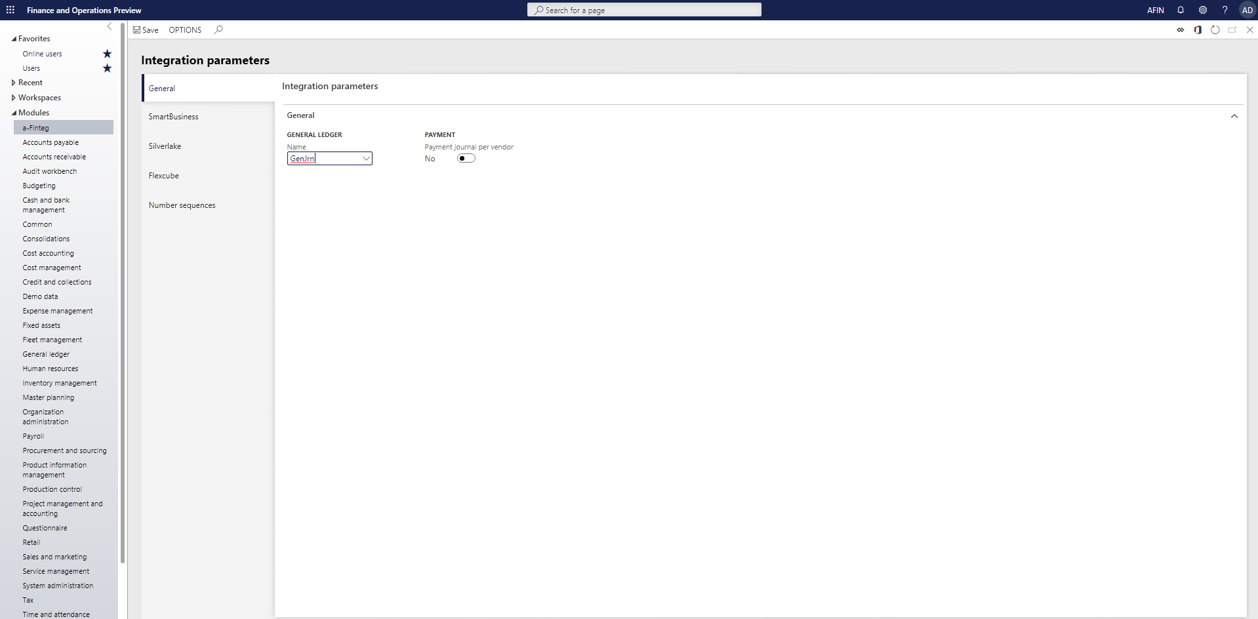Open the app launcher grid

(x=10, y=10)
